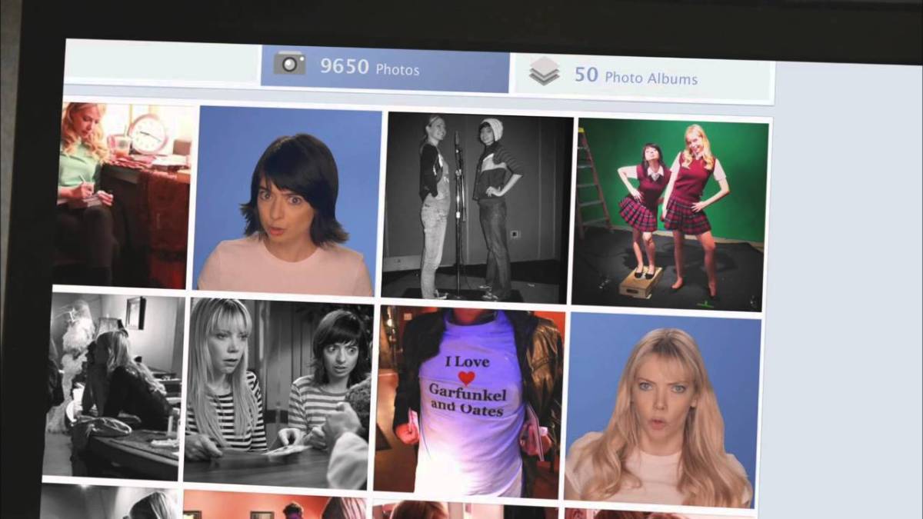Open photo of woman in green sweater writing
Image resolution: width=923 pixels, height=519 pixels.
123,192
